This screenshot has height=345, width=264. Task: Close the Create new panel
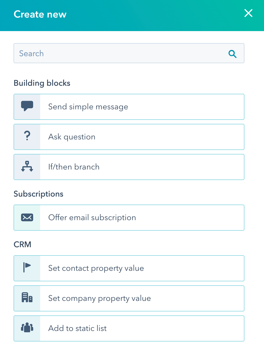[248, 14]
